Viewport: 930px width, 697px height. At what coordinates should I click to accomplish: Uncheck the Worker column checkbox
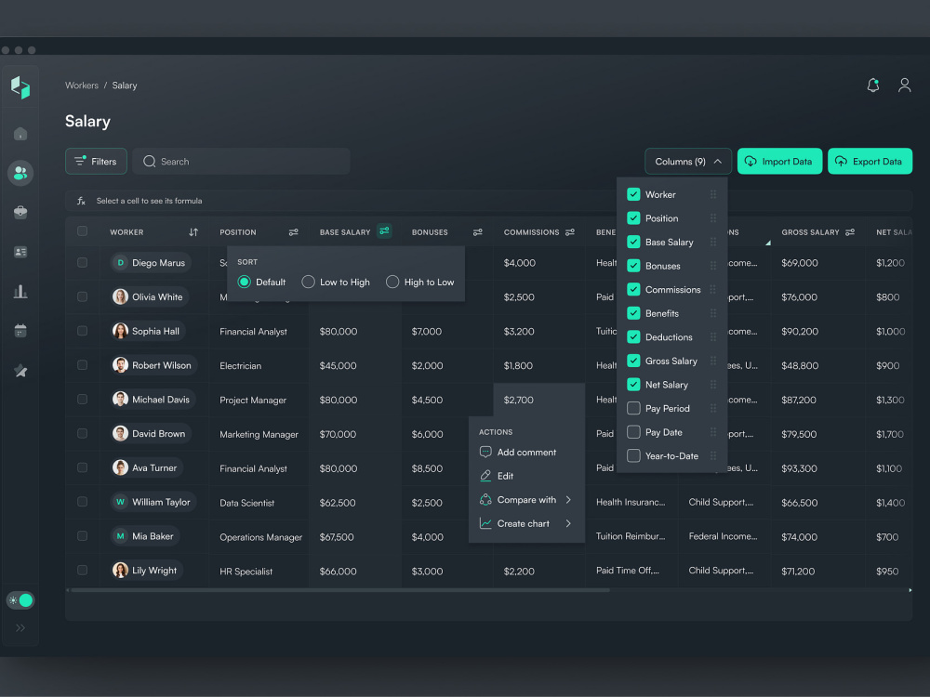[633, 194]
